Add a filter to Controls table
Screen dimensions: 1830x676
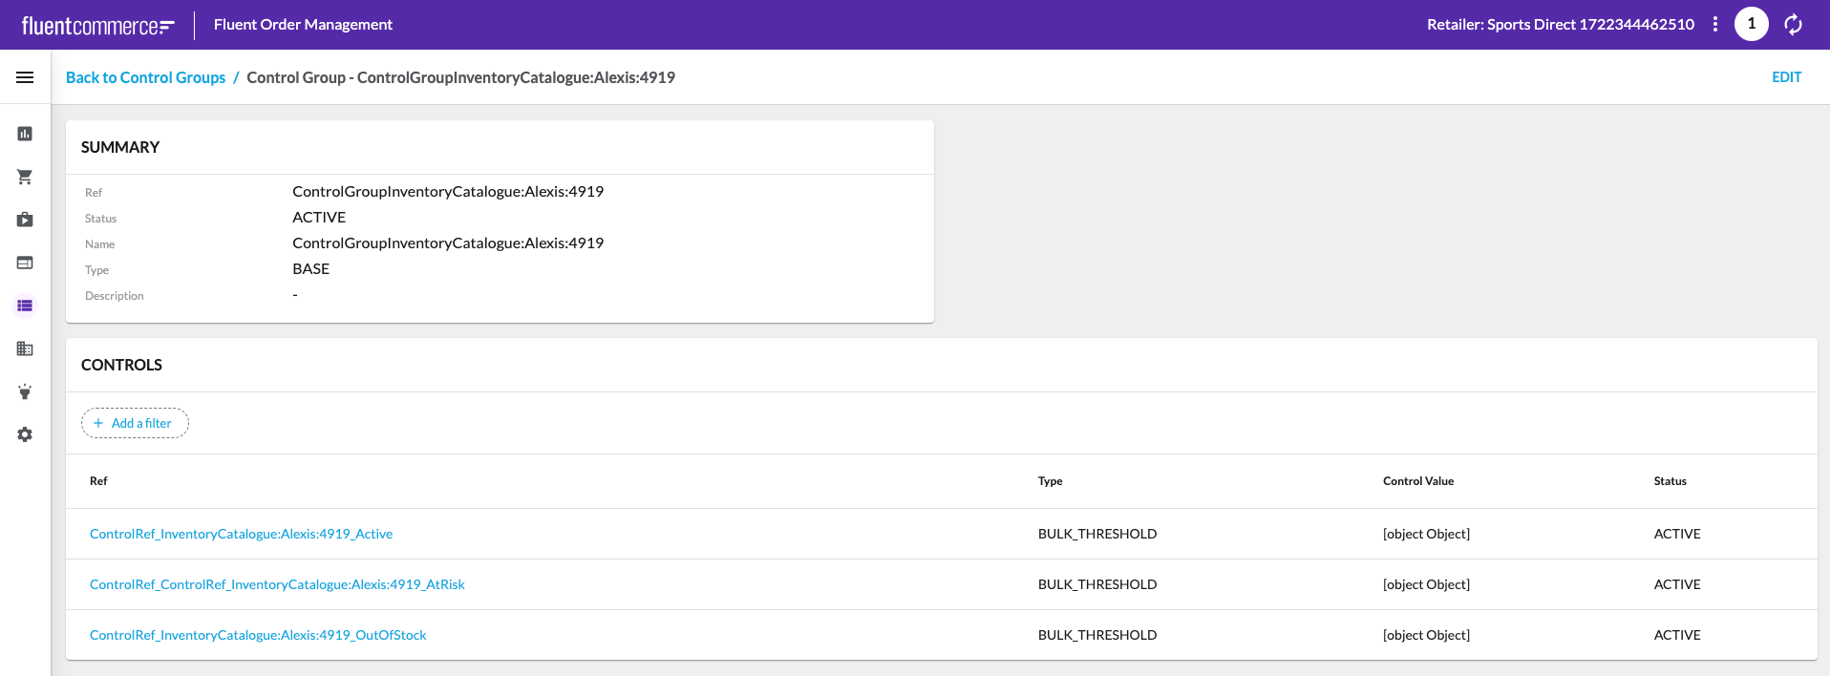(135, 423)
